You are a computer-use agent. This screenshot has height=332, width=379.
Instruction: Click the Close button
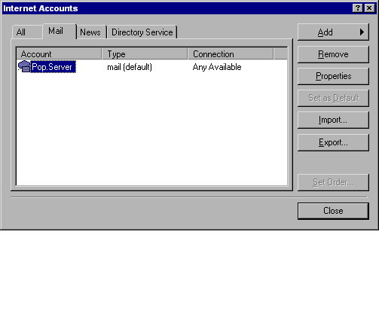click(333, 211)
